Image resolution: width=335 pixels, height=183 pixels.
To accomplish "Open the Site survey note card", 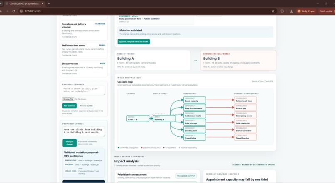I will click(84, 68).
